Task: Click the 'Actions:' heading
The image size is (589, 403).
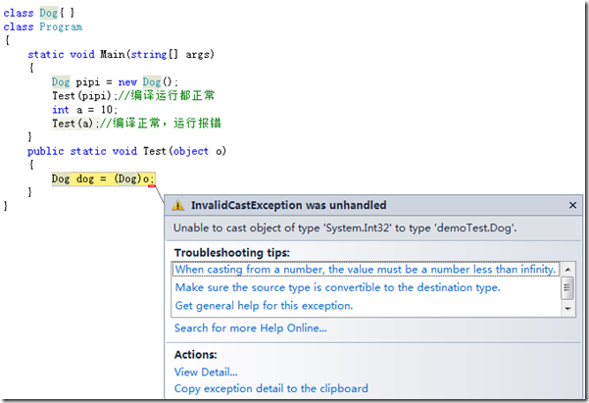Action: (196, 355)
